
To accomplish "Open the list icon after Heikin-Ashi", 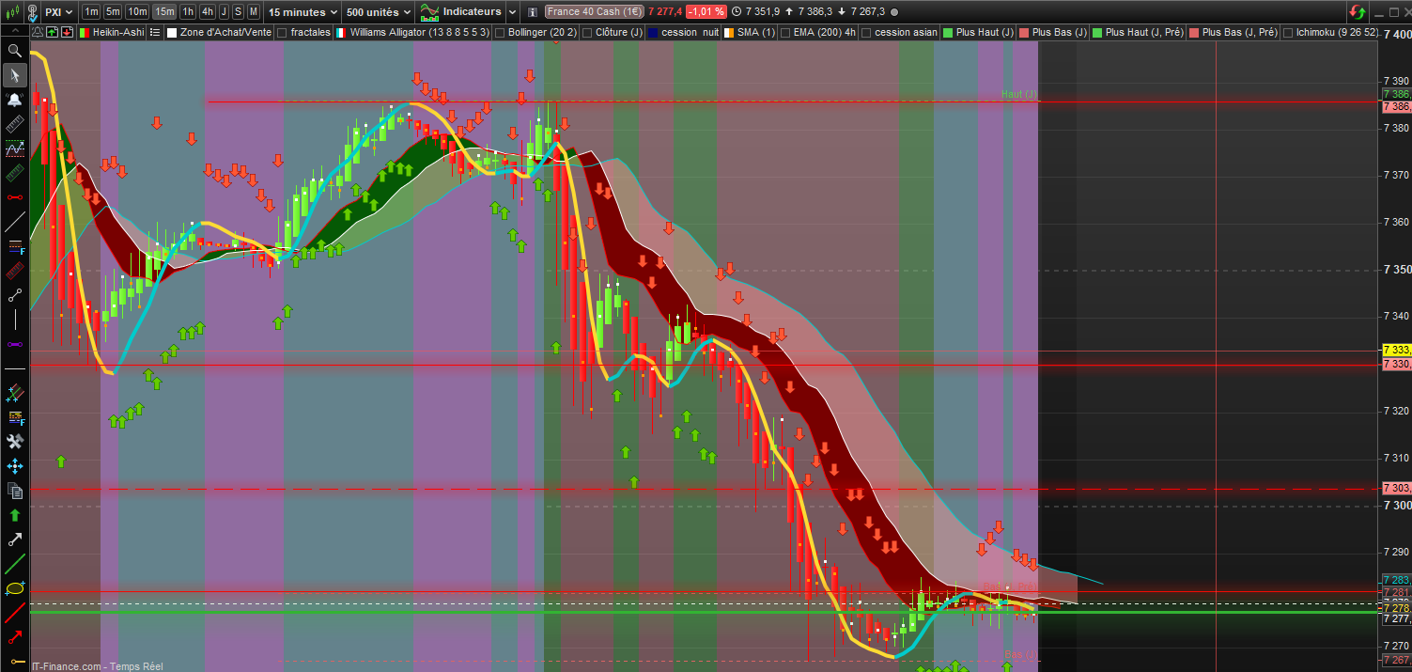I will (156, 32).
